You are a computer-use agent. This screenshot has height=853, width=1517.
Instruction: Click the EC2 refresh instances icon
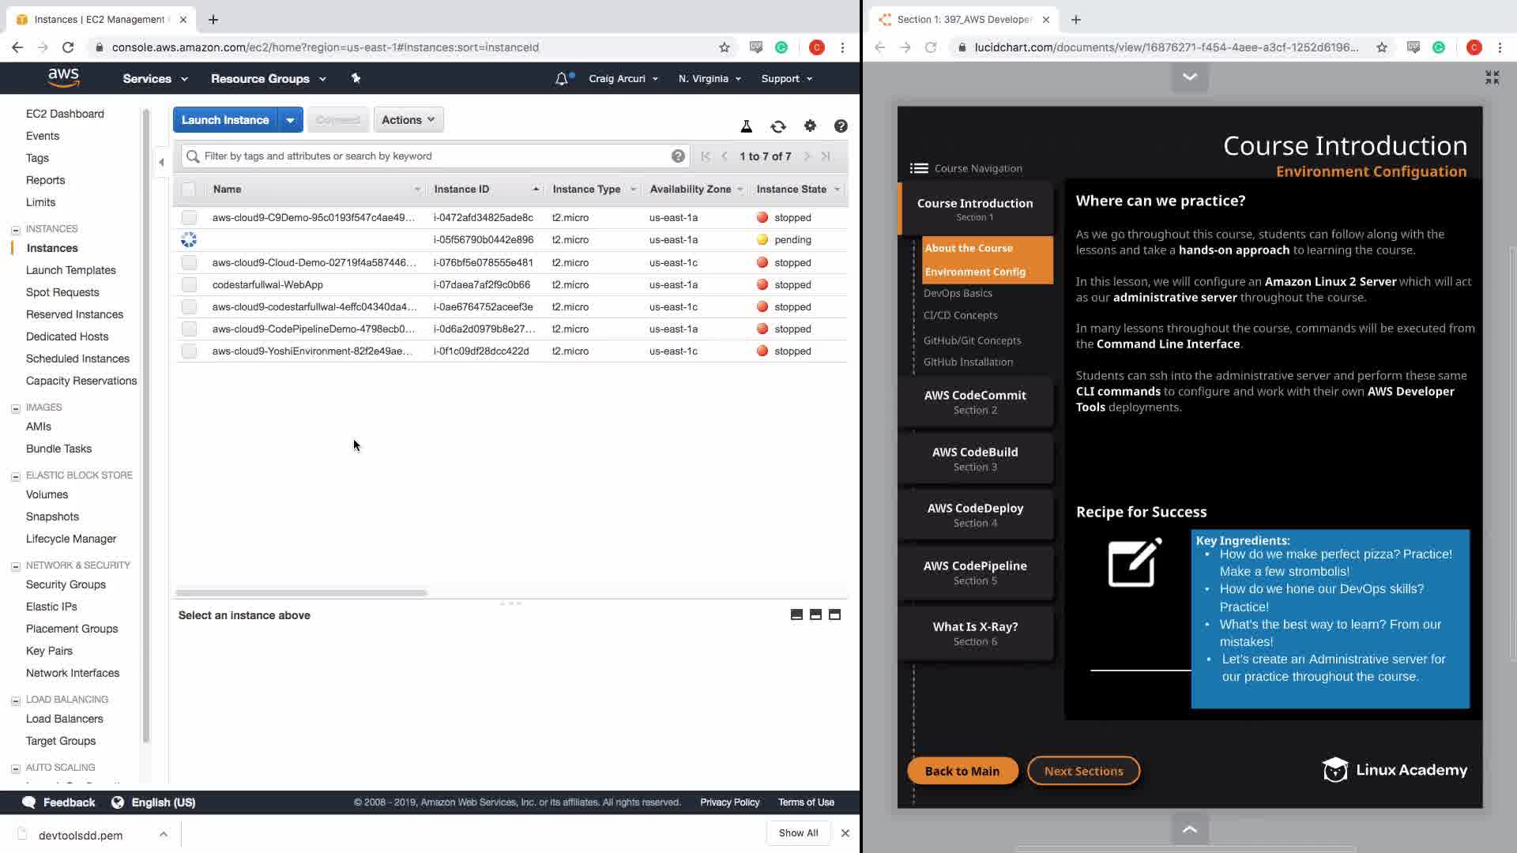tap(778, 126)
